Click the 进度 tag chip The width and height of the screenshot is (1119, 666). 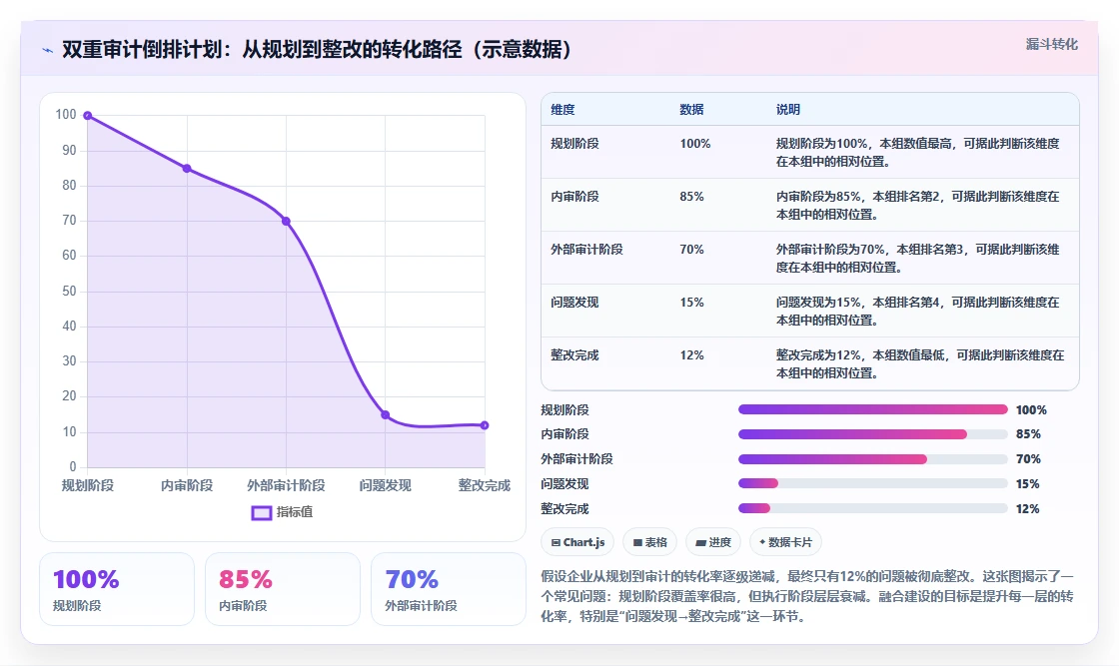coord(713,542)
